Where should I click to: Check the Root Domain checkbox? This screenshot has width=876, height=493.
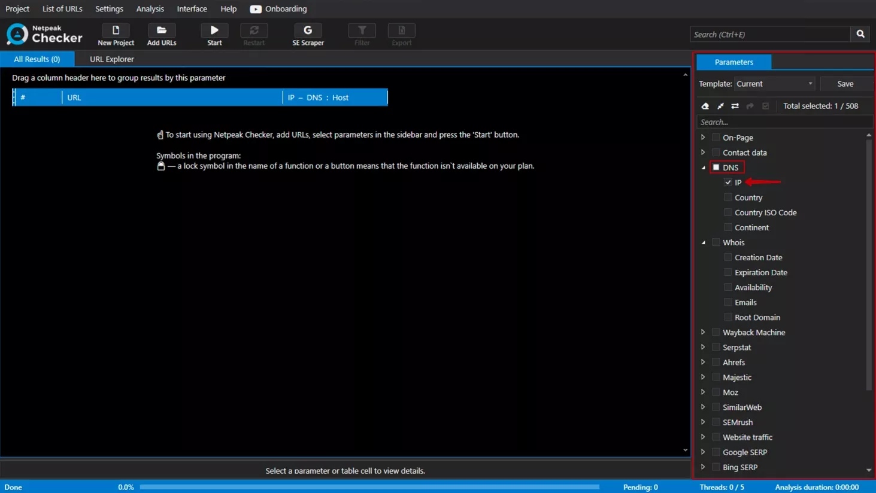click(728, 317)
